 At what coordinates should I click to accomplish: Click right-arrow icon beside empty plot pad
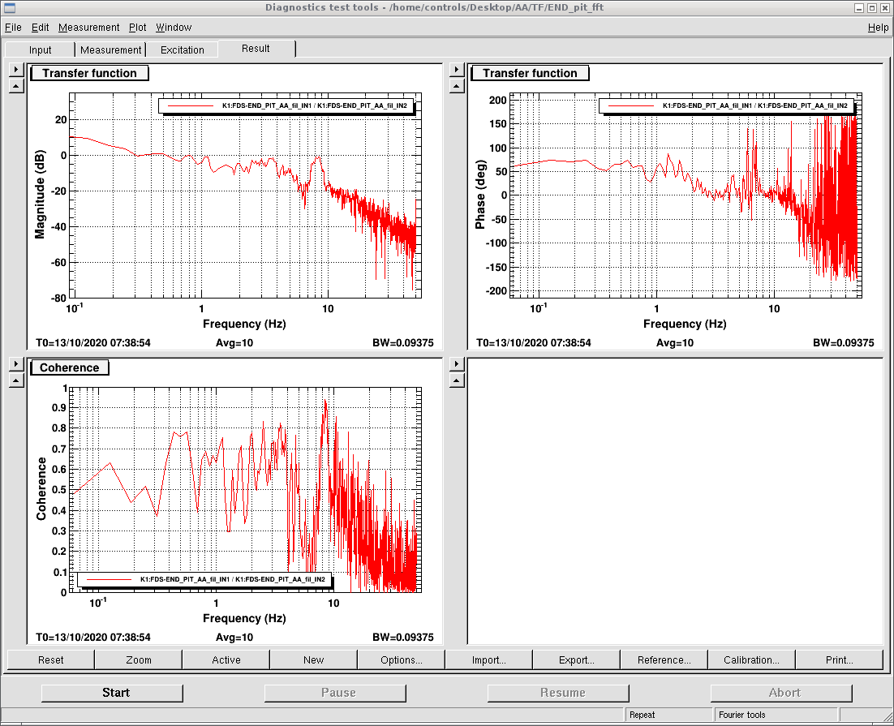pos(457,364)
